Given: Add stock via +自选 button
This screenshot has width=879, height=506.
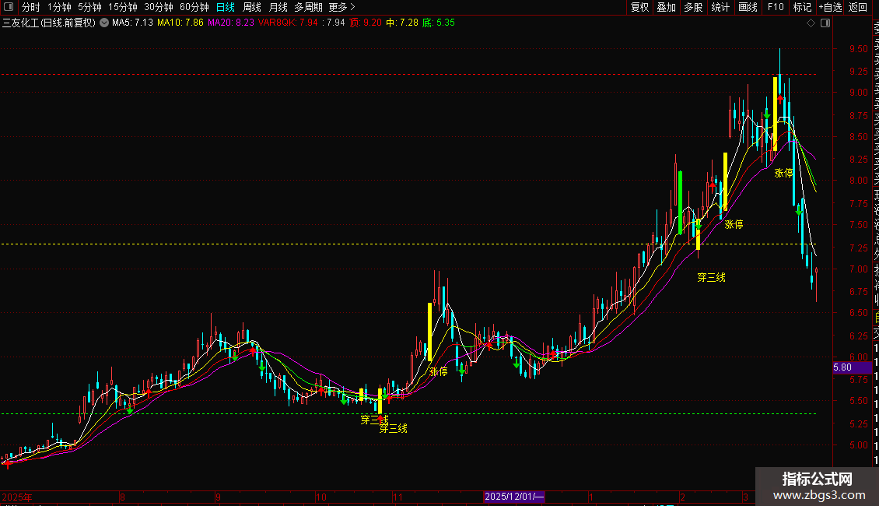Looking at the screenshot, I should [830, 7].
